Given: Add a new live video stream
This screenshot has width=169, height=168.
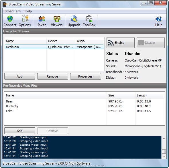Looking at the screenshot, I should 20,76.
